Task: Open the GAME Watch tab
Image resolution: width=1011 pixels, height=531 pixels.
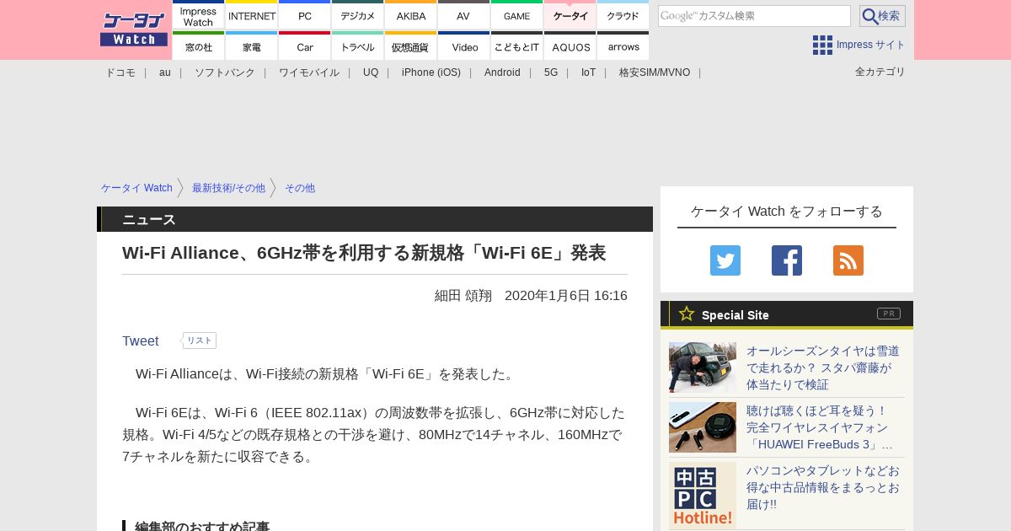Action: pyautogui.click(x=517, y=15)
